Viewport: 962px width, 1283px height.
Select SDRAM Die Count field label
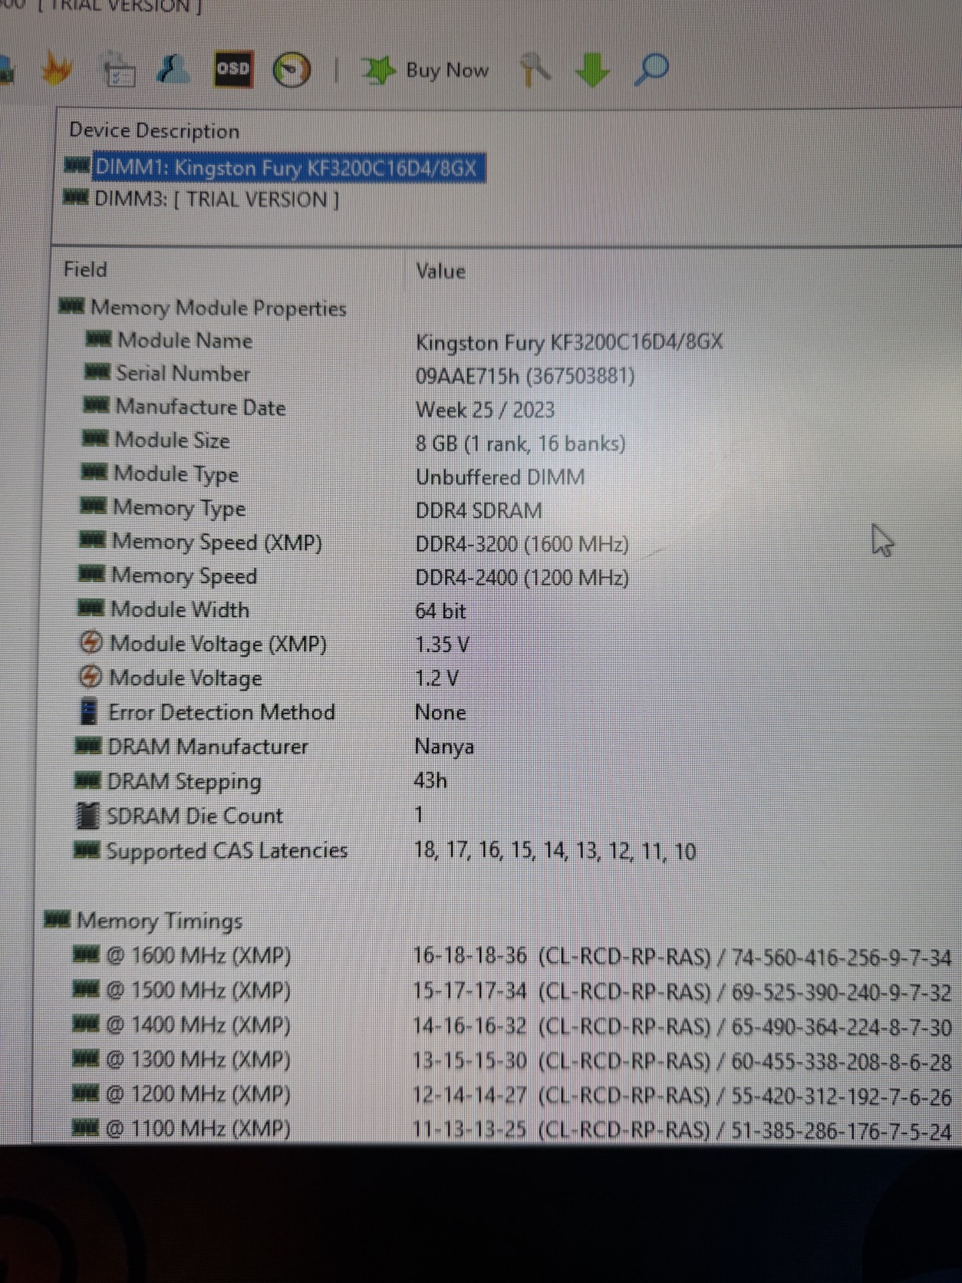(195, 816)
